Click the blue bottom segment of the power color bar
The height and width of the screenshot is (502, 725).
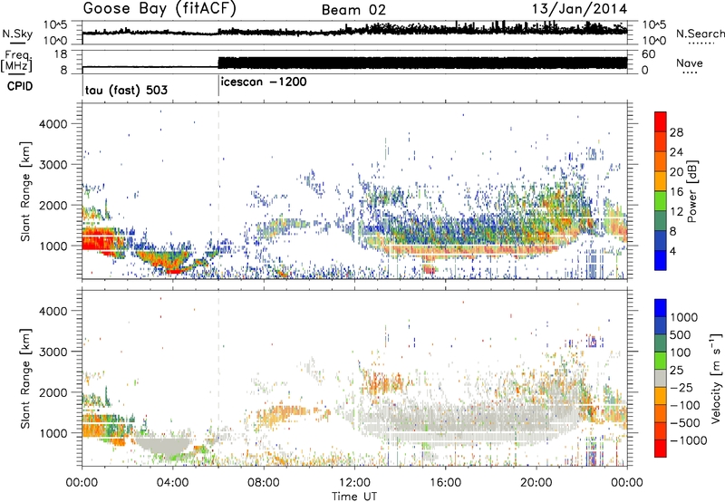coord(661,260)
